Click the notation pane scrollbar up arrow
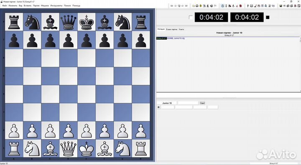301x165 pixels. click(300, 38)
